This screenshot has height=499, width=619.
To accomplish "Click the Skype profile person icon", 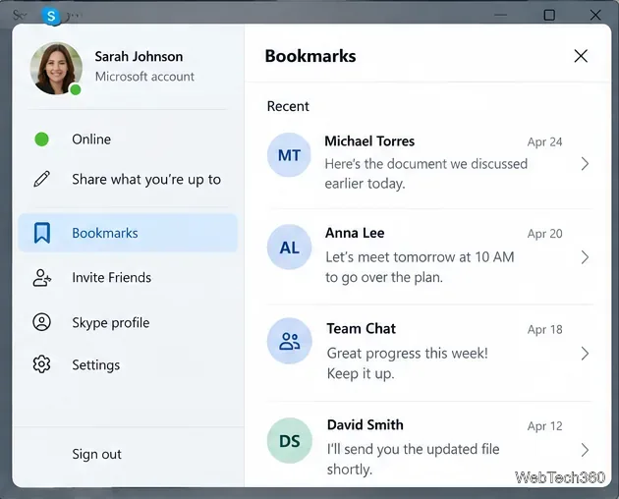I will pyautogui.click(x=41, y=322).
